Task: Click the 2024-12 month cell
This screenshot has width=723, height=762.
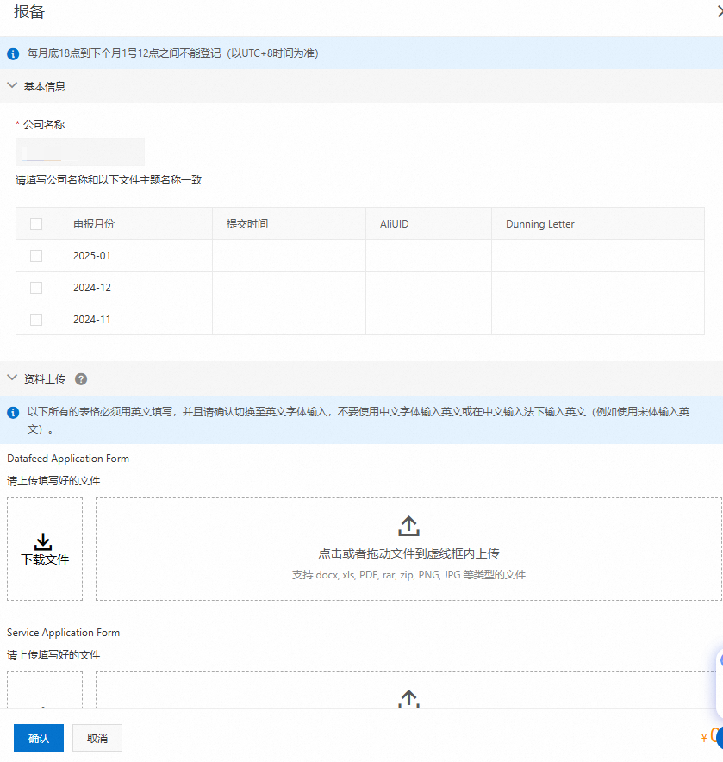Action: pyautogui.click(x=135, y=288)
